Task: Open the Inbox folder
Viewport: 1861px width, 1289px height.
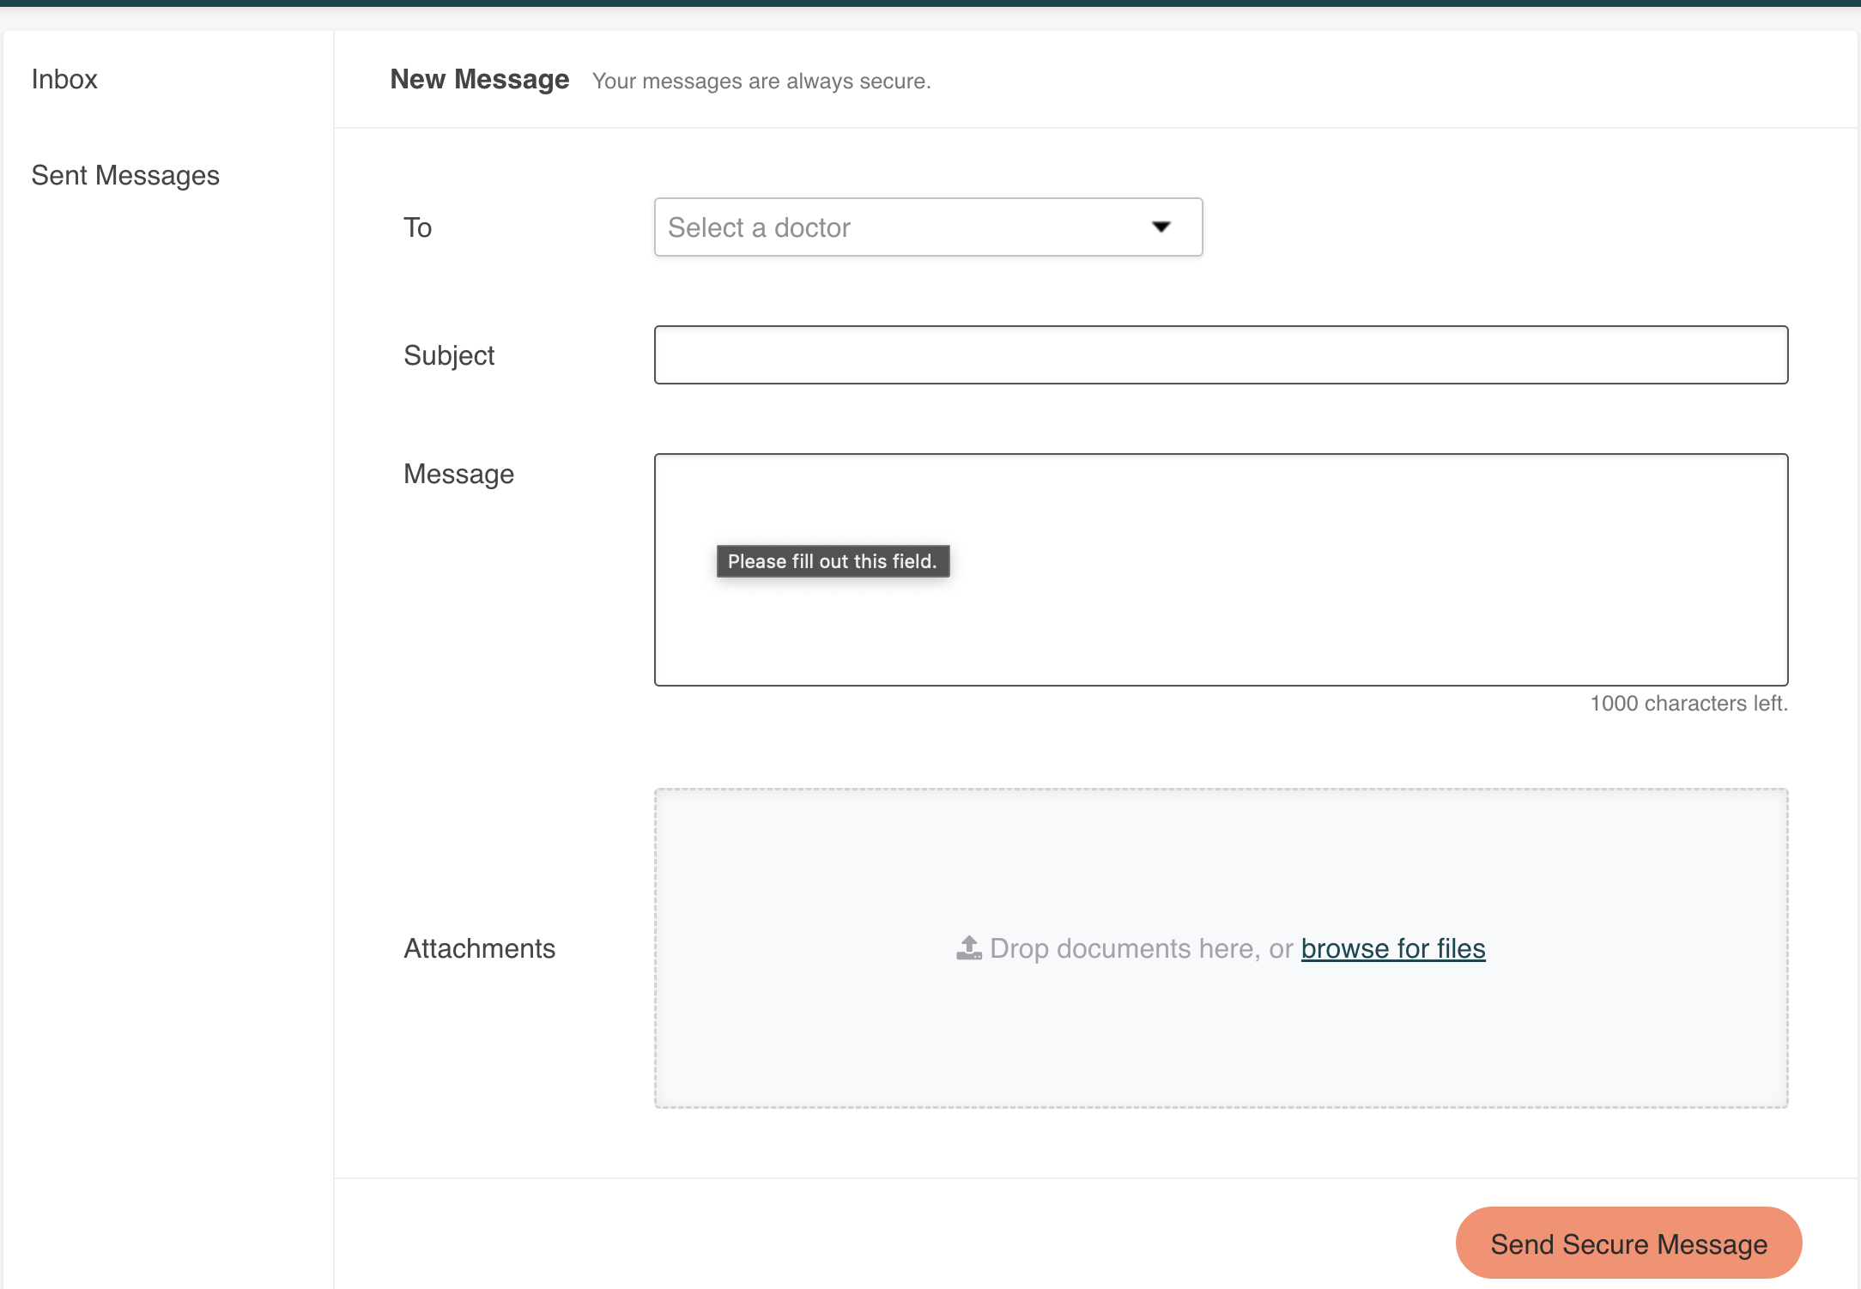Action: [64, 79]
